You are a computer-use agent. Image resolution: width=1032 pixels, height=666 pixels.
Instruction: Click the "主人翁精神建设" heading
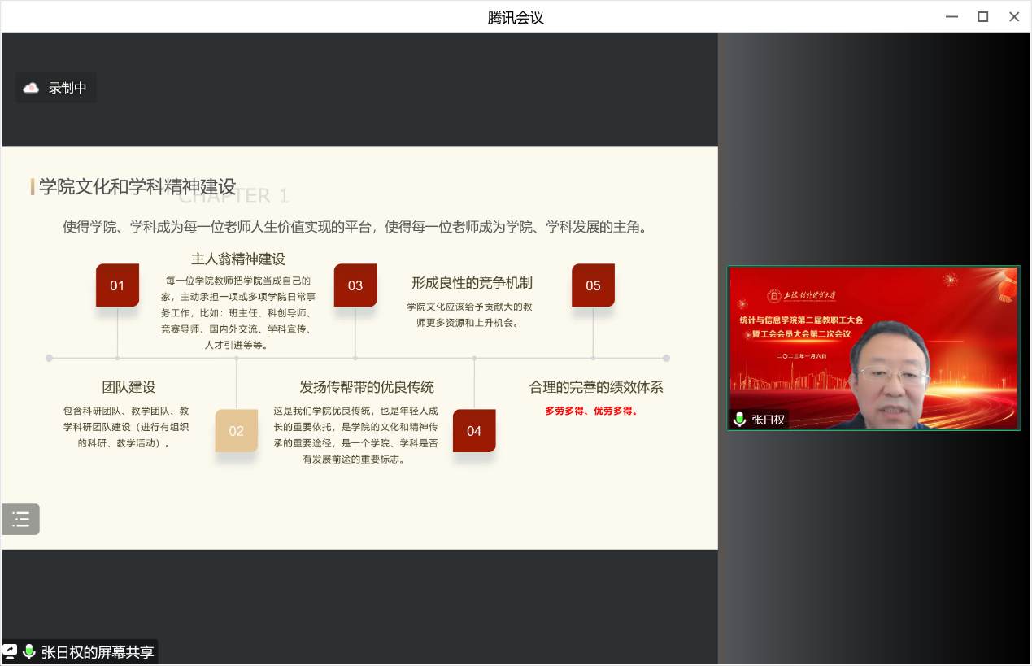(x=238, y=259)
